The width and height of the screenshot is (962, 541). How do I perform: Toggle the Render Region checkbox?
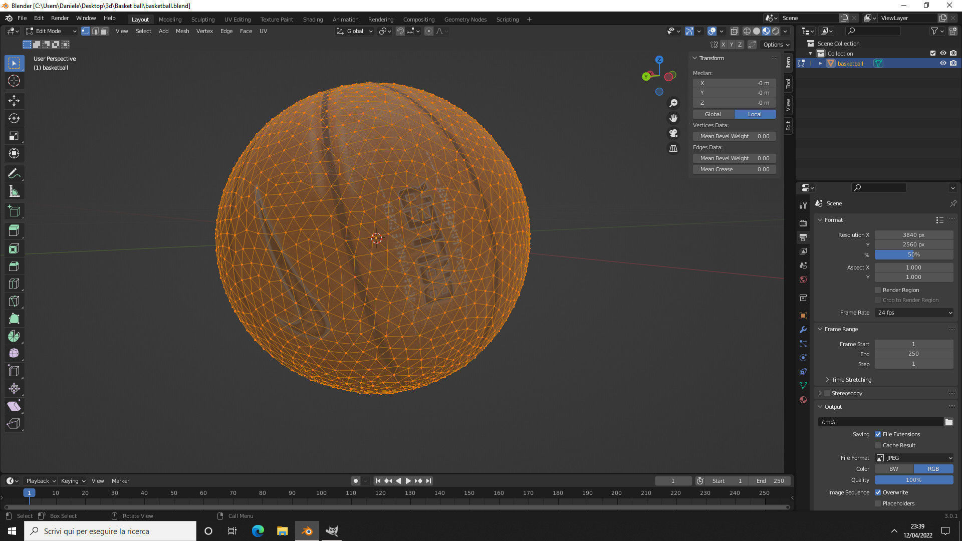878,290
